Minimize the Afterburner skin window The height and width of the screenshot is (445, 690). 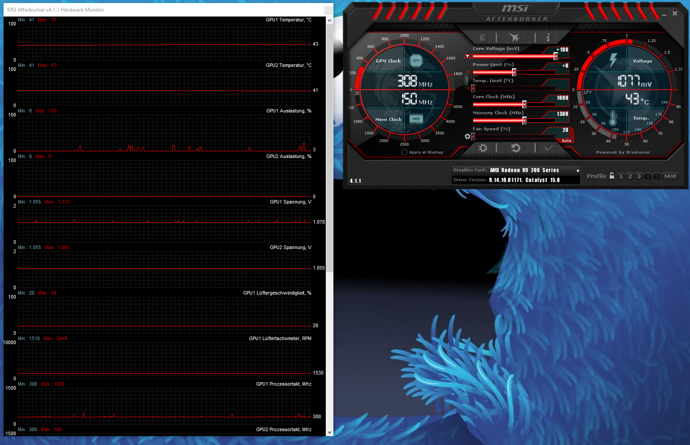(664, 15)
